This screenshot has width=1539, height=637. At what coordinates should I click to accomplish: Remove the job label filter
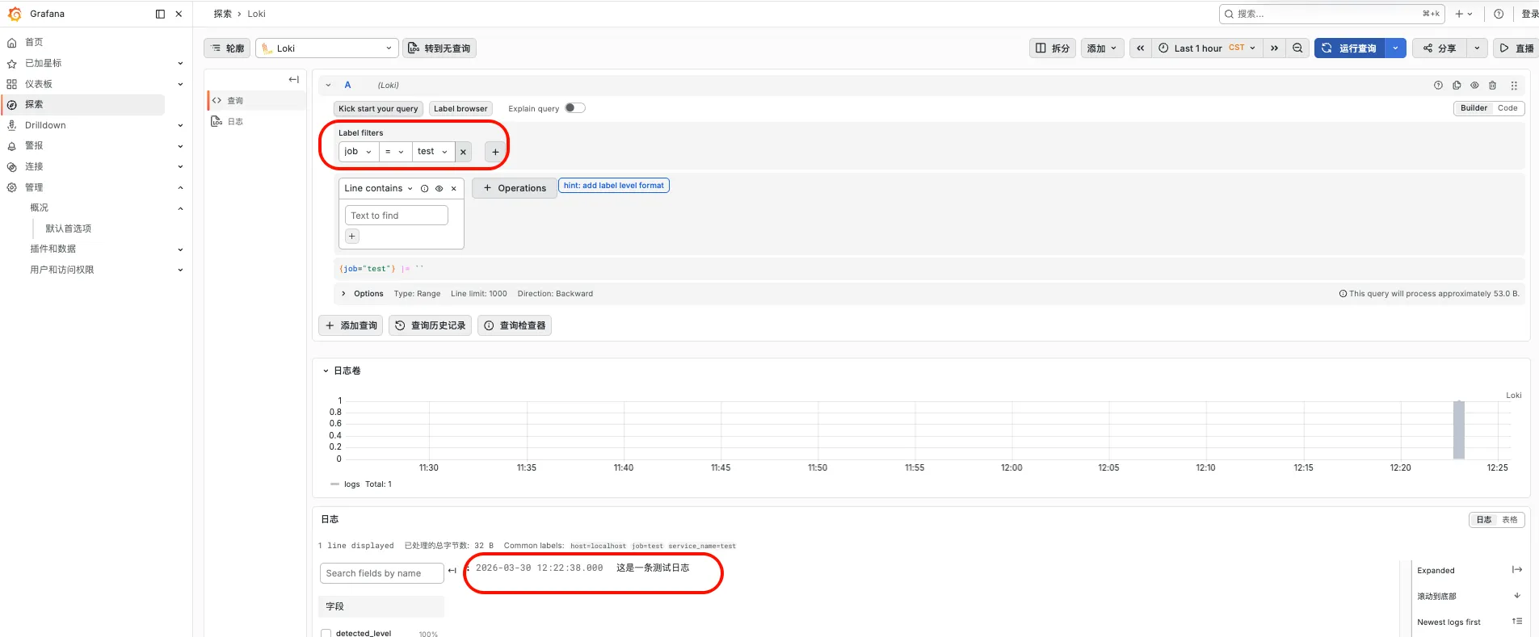pyautogui.click(x=463, y=152)
